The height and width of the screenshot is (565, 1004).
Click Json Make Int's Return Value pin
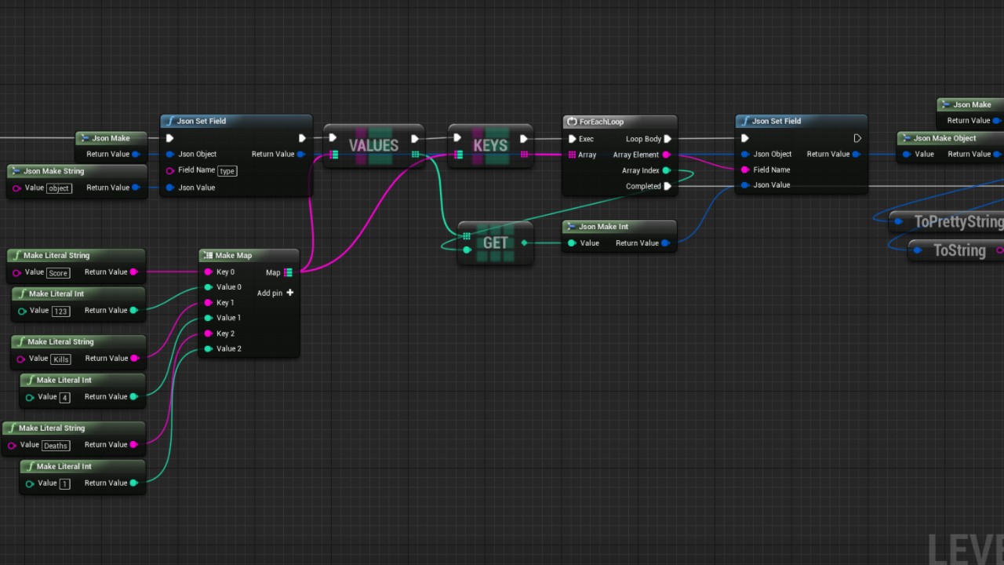tap(665, 243)
